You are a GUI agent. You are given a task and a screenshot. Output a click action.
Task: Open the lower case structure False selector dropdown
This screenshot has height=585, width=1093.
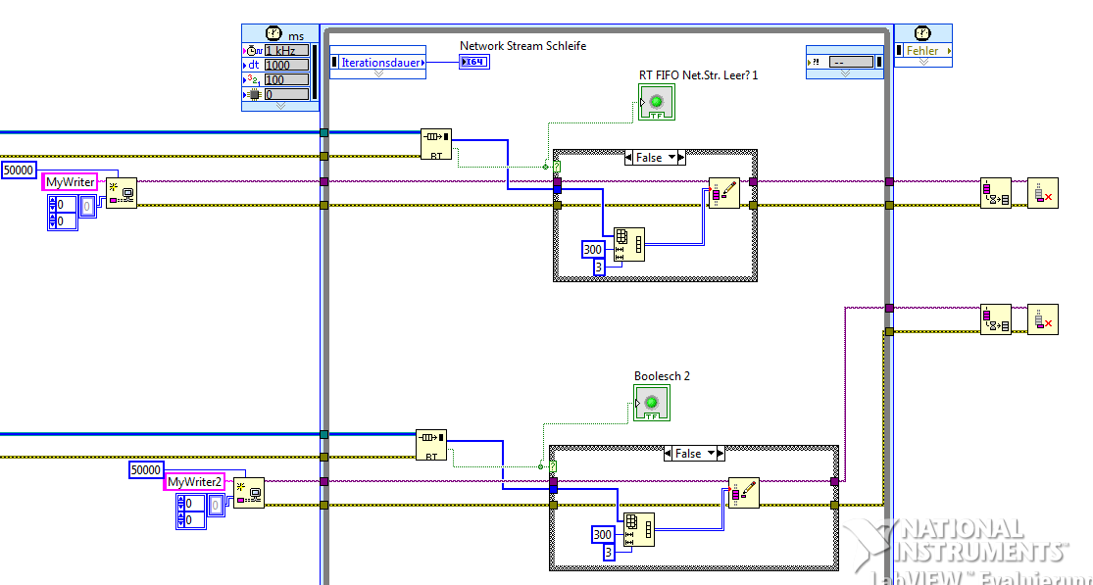(x=711, y=454)
